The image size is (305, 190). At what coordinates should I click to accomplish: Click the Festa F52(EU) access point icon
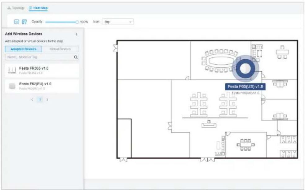coord(12,86)
